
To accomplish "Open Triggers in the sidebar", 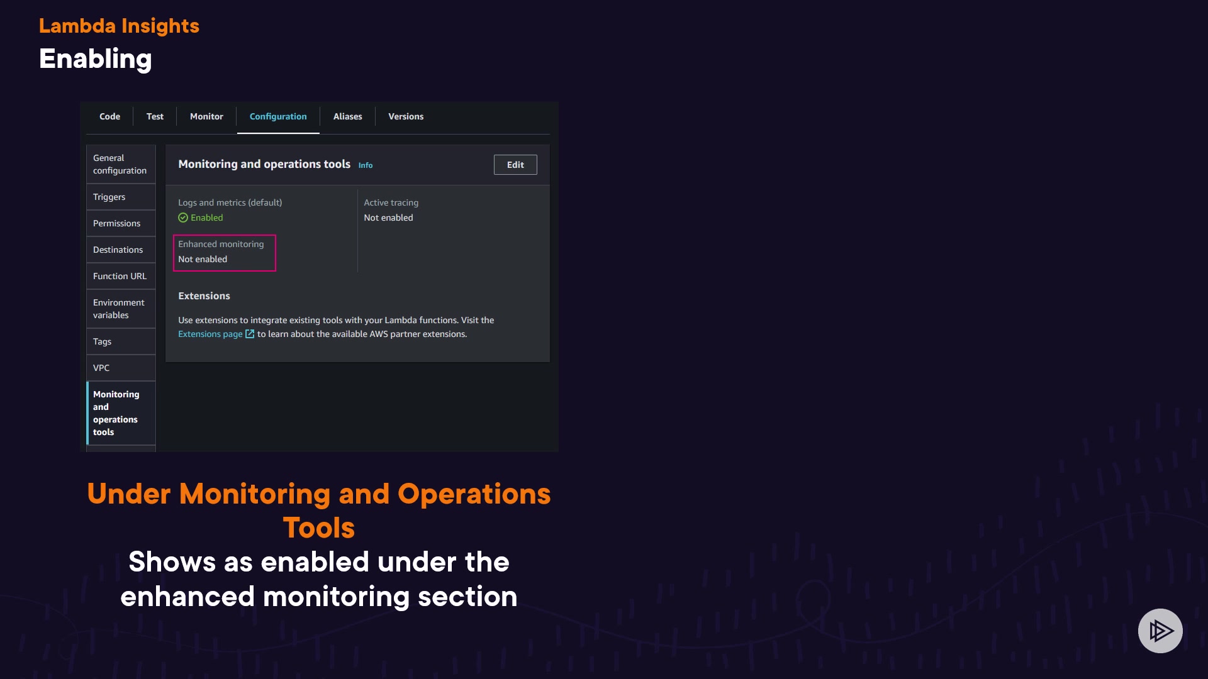I will [x=109, y=197].
